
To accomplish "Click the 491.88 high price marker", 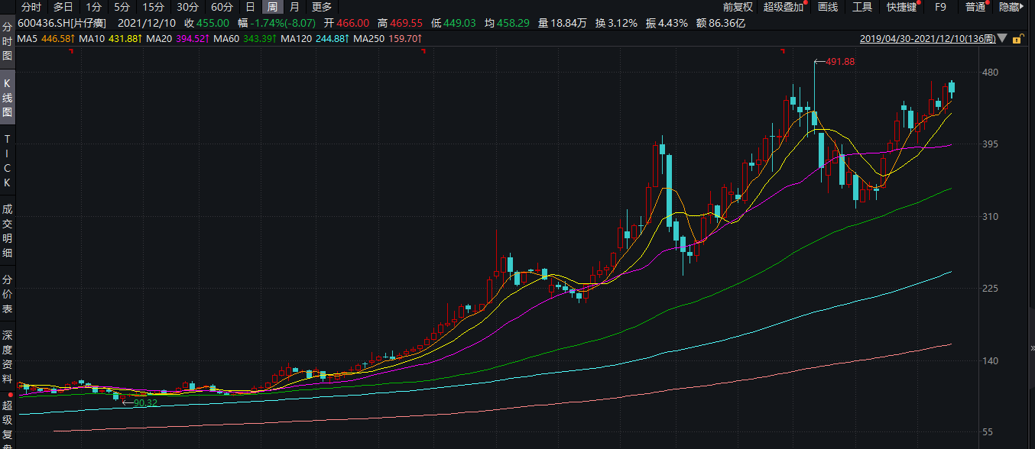I will (840, 62).
